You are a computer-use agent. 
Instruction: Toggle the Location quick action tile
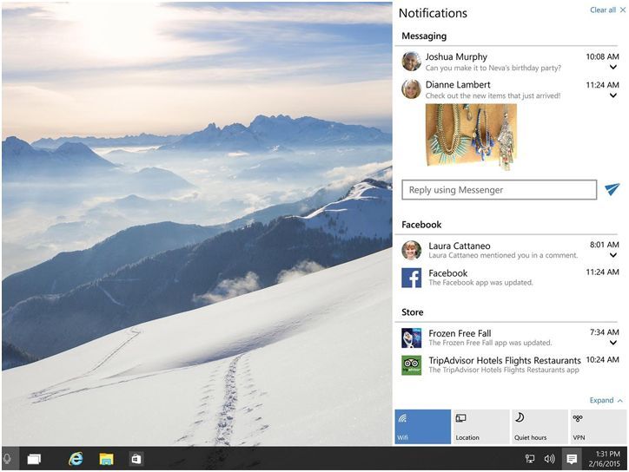click(481, 427)
